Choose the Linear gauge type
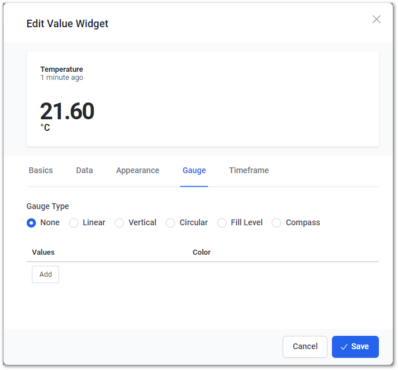 click(74, 223)
